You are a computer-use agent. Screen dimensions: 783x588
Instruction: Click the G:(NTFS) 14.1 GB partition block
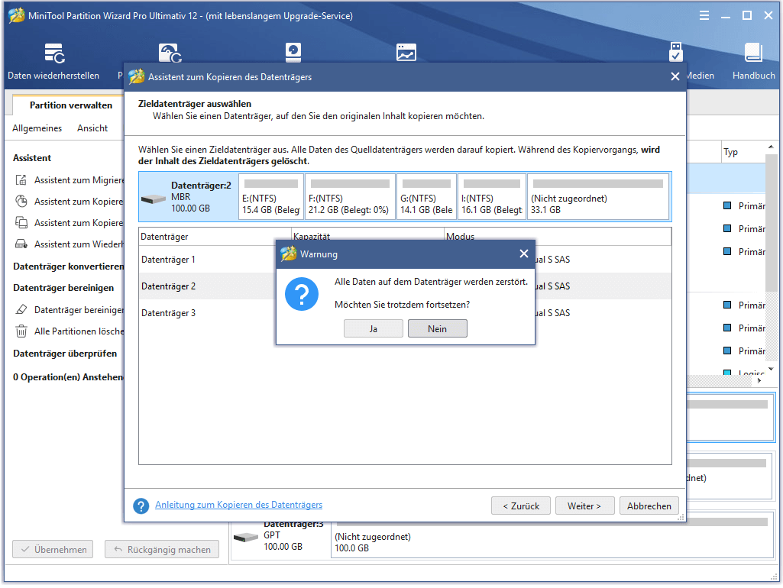(x=427, y=197)
